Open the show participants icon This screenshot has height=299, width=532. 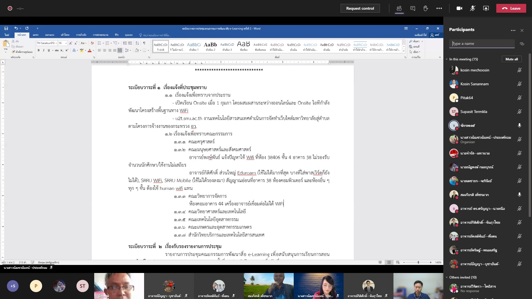[x=399, y=8]
